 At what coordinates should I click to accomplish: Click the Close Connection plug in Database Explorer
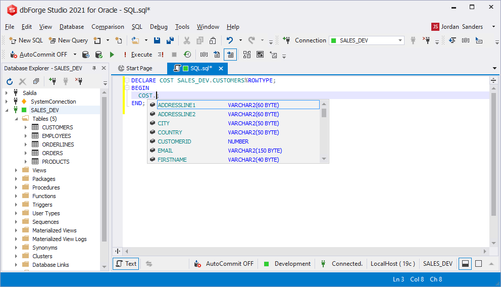click(79, 81)
